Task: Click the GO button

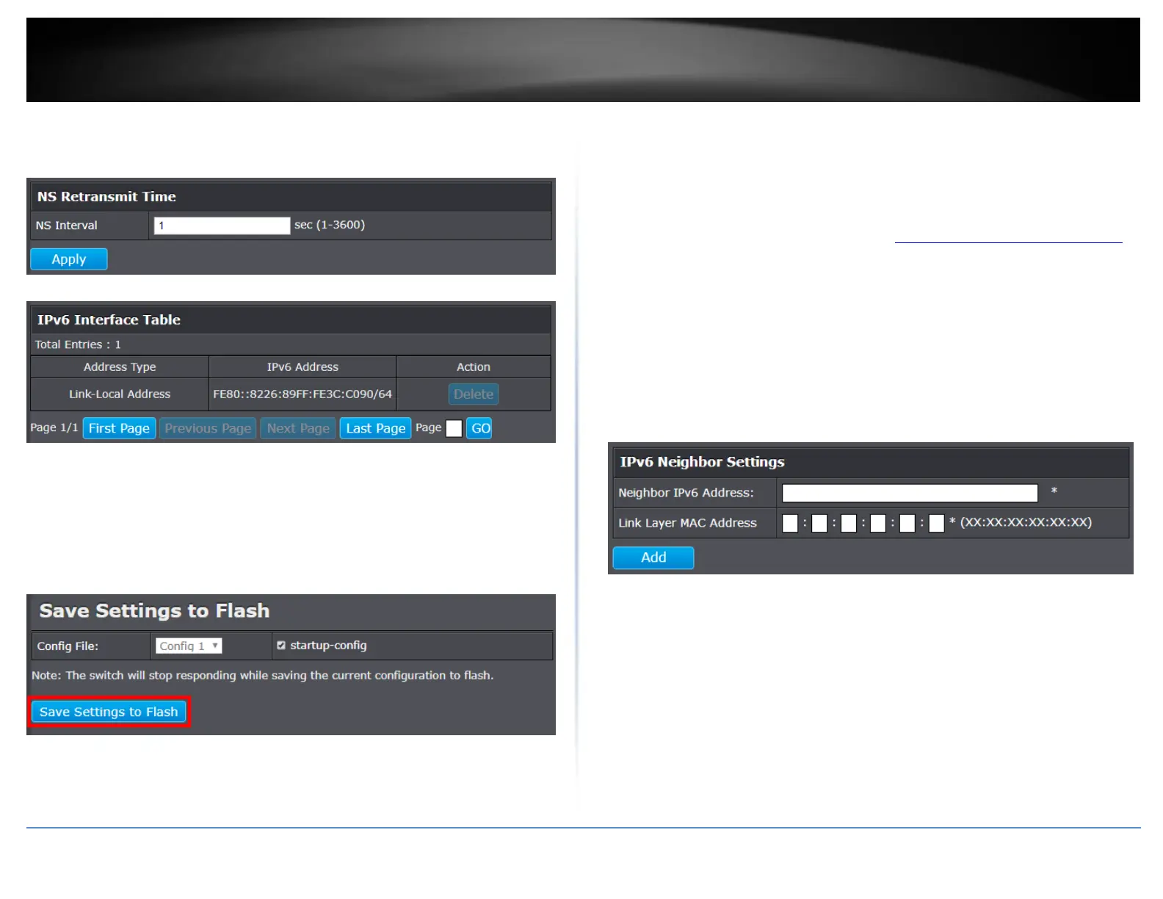Action: [481, 428]
